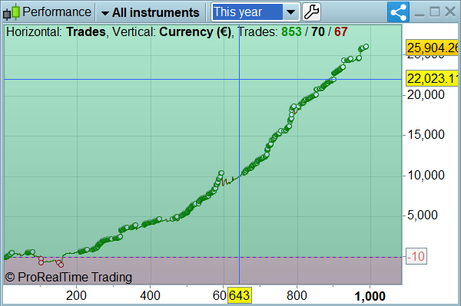461x306 pixels.
Task: Click the 643 trade marker on axis
Action: 240,295
